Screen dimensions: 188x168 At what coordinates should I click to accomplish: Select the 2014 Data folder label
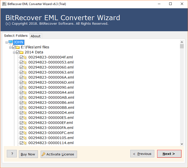(x=34, y=52)
